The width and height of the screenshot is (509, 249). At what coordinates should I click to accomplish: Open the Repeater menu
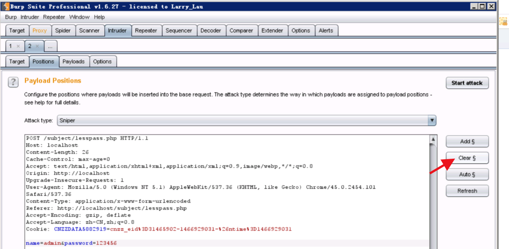pyautogui.click(x=54, y=17)
